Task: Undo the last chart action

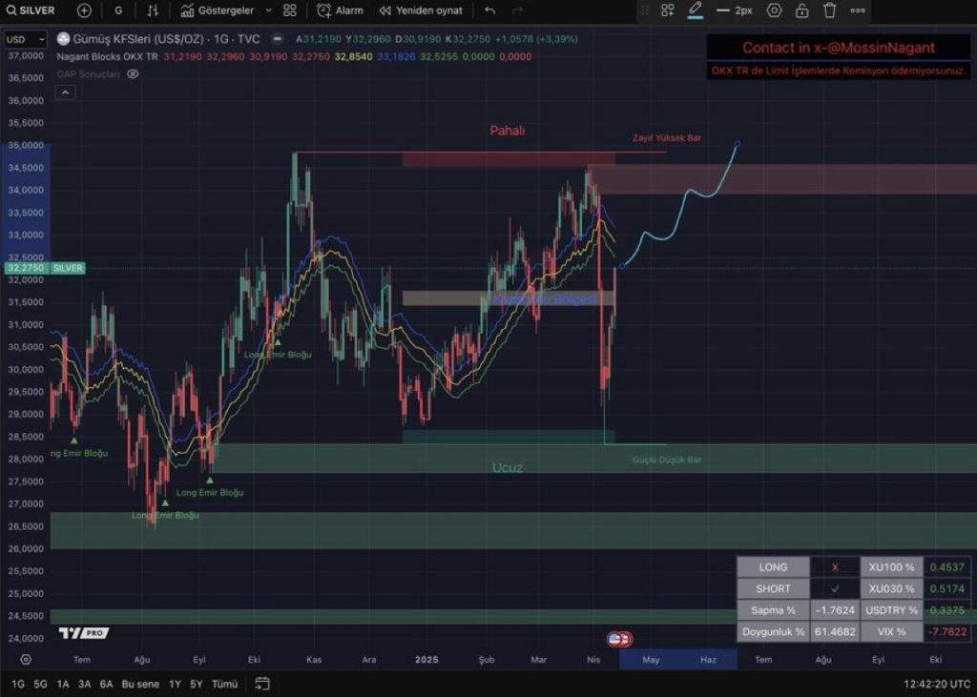Action: pyautogui.click(x=489, y=10)
